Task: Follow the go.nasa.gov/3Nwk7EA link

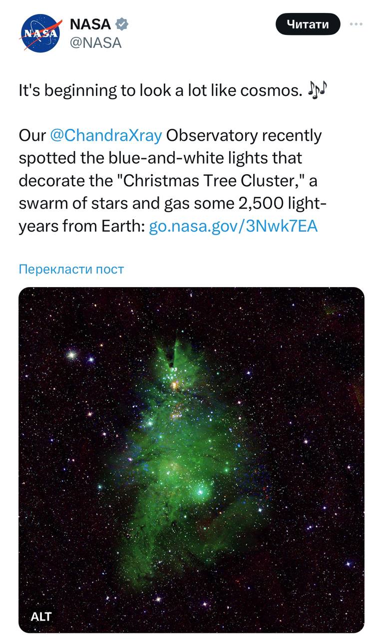Action: coord(233,227)
